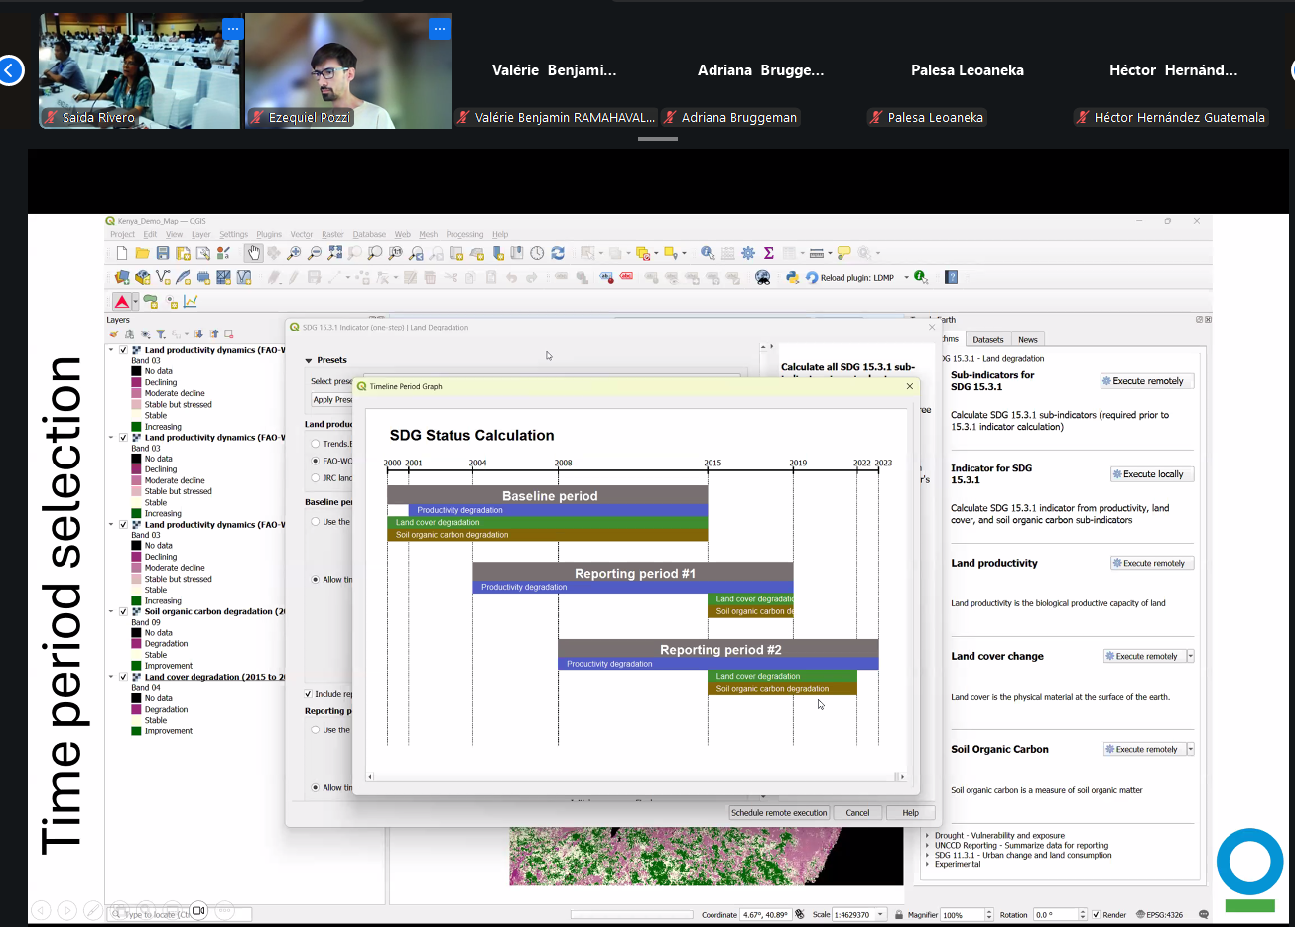The width and height of the screenshot is (1295, 927).
Task: Click the Refresh map icon
Action: pos(558,253)
